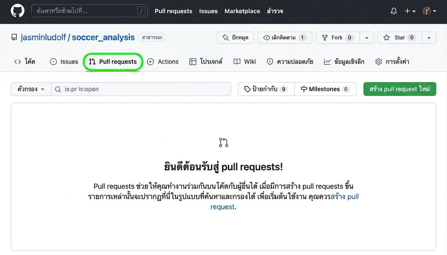Open the user avatar menu
The width and height of the screenshot is (447, 255).
[x=429, y=11]
